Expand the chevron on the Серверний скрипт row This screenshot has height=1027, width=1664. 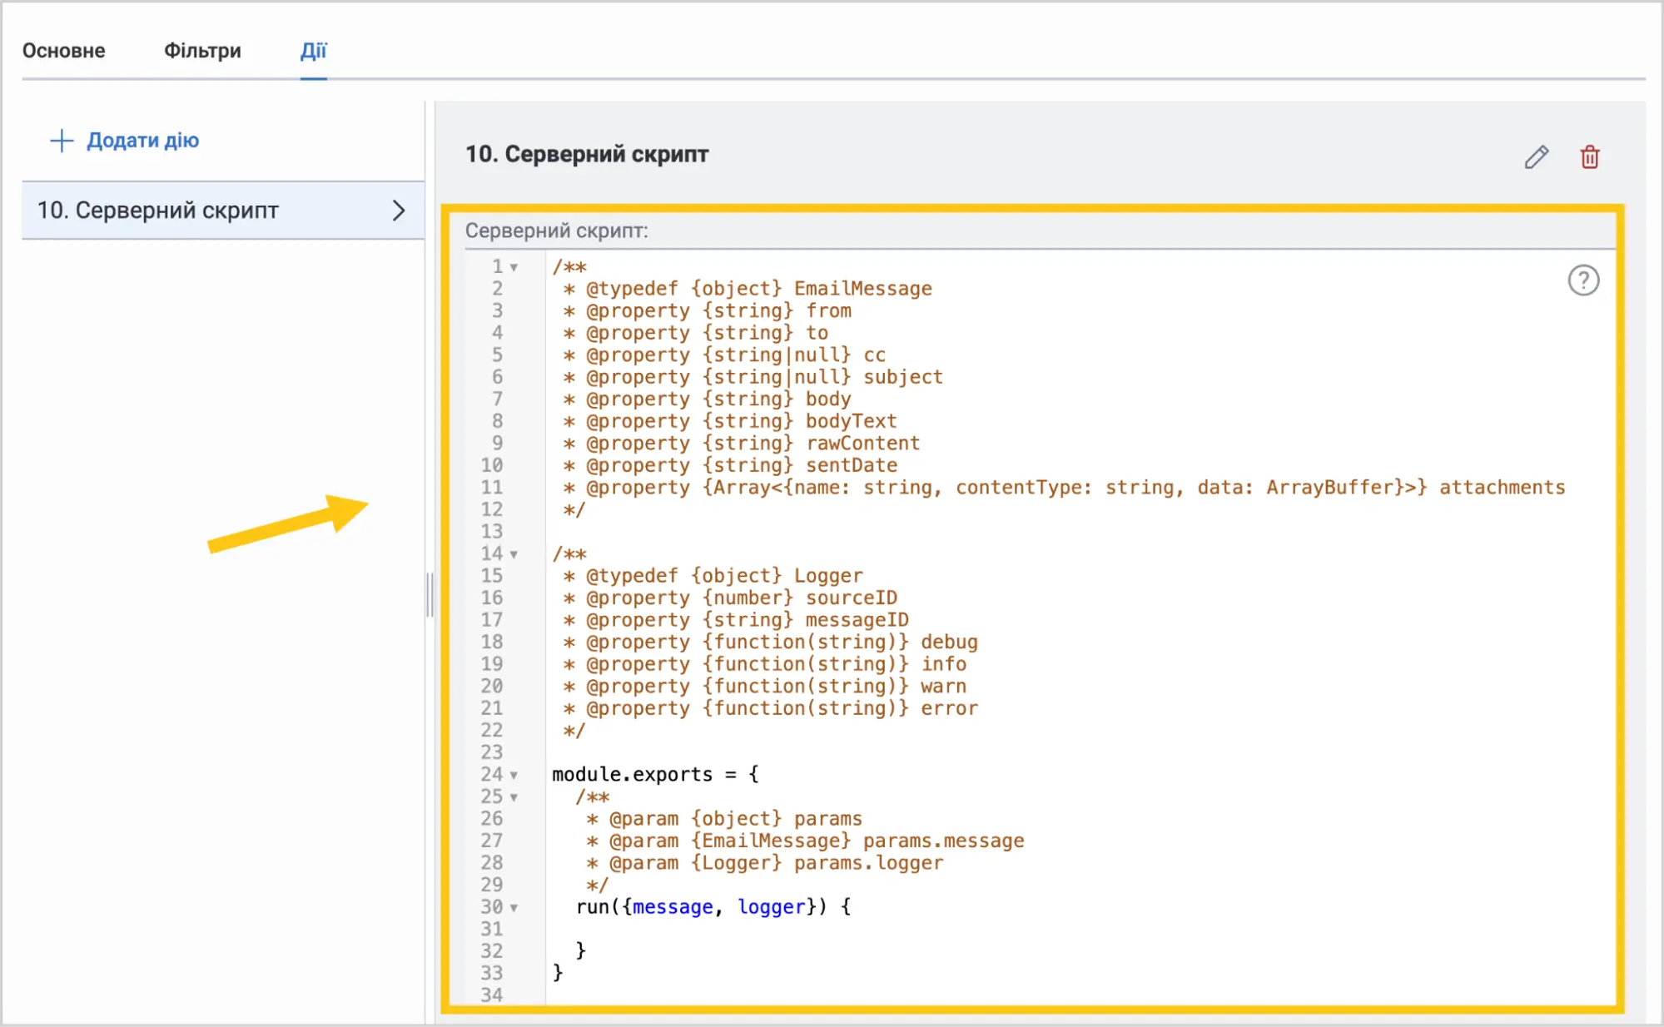[x=399, y=211]
